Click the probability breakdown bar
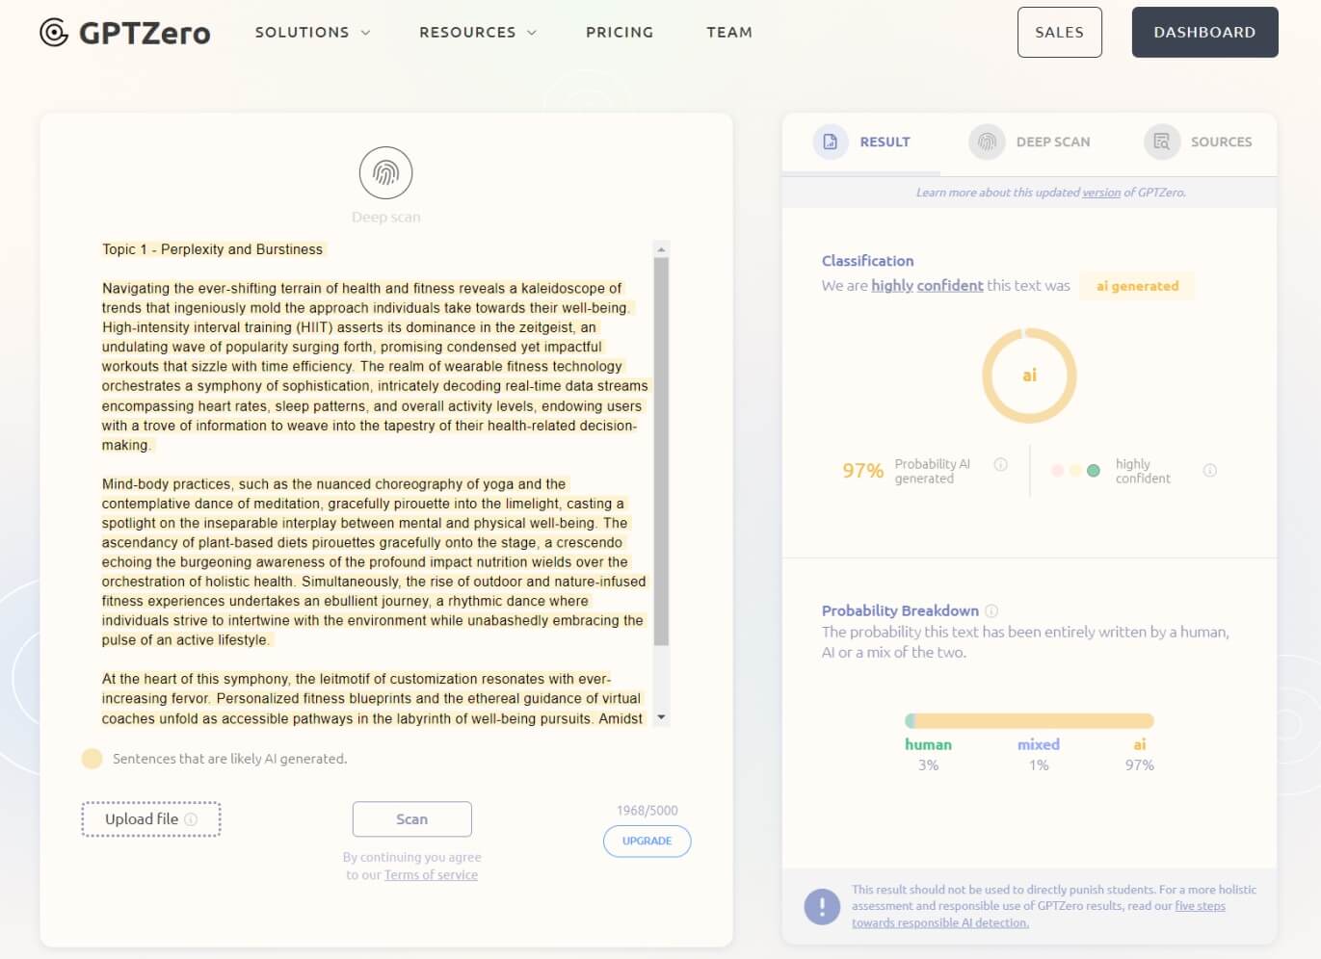This screenshot has height=959, width=1321. pos(1029,721)
